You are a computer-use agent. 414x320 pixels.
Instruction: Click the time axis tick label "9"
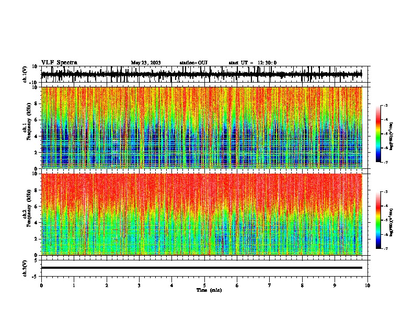tap(335, 285)
